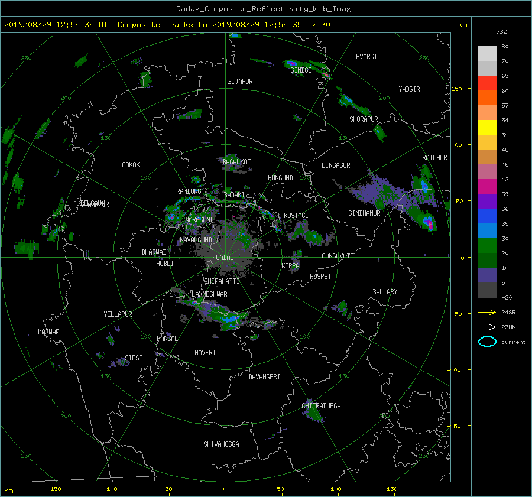Select the HOSPET label

point(320,277)
